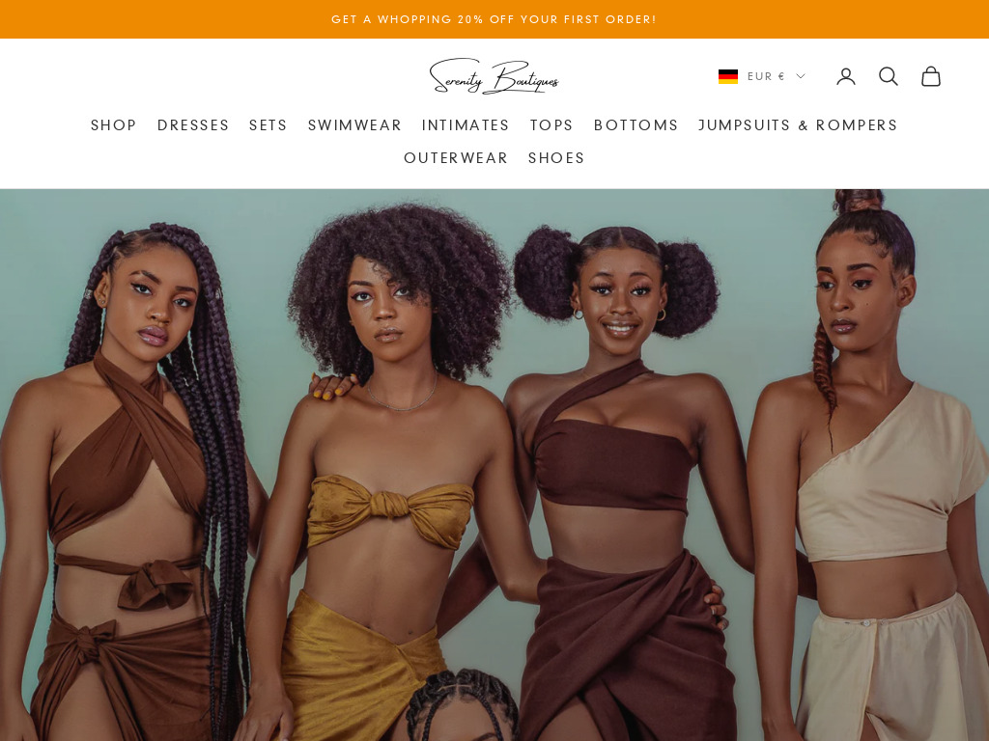Click the currency dropdown chevron arrow

click(801, 76)
